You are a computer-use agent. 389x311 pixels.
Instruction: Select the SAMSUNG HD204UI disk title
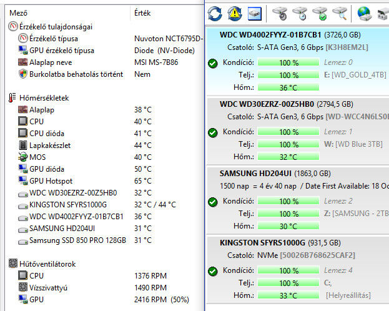[x=255, y=173]
